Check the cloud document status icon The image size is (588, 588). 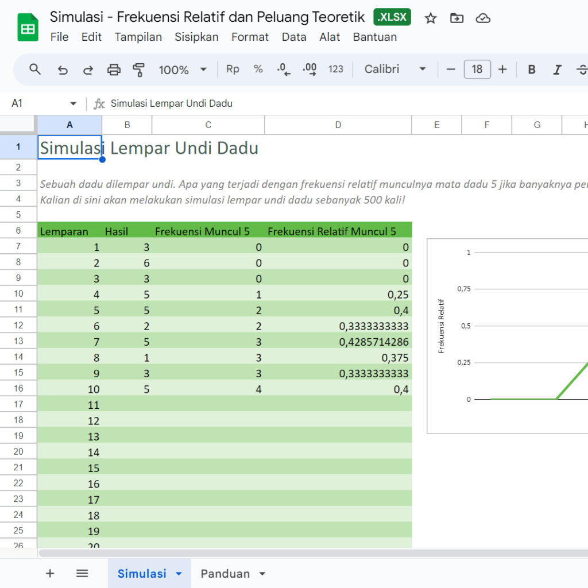[x=483, y=18]
